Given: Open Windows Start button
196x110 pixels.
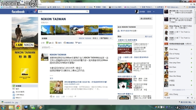Looking at the screenshot, I should [3, 107].
